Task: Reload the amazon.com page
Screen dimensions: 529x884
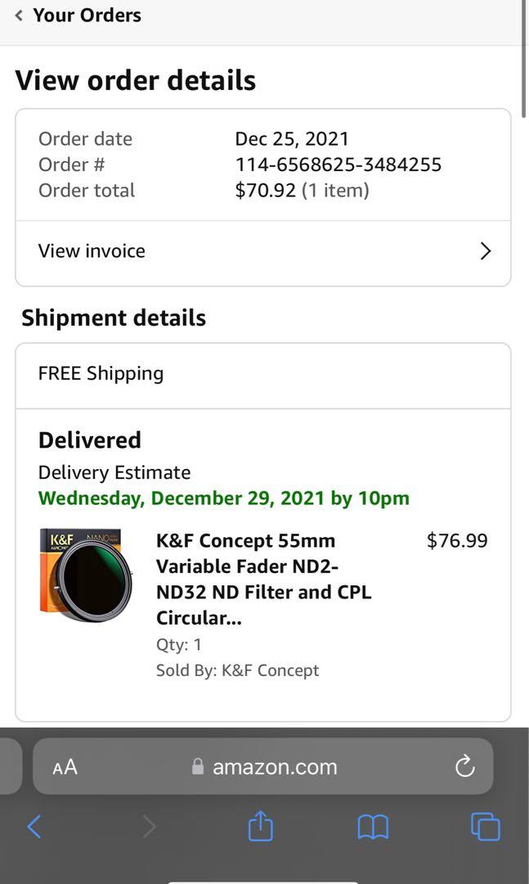Action: coord(464,766)
